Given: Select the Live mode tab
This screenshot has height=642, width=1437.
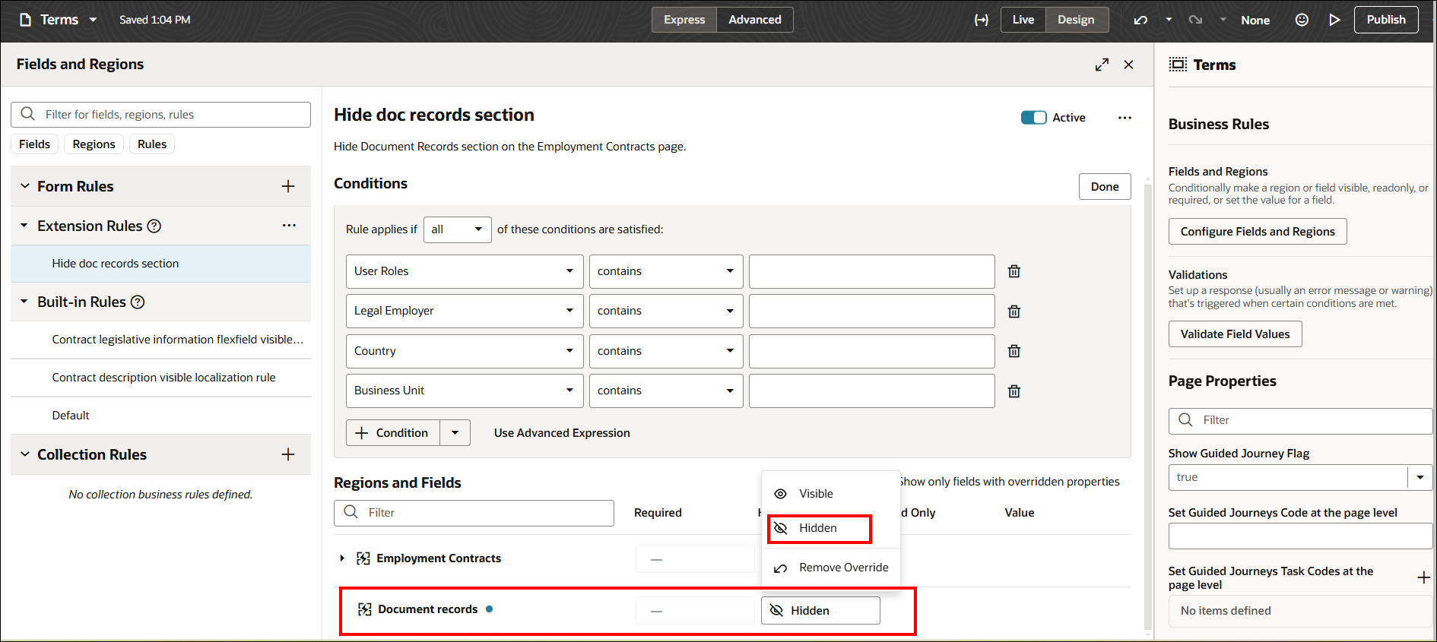Looking at the screenshot, I should click(1023, 20).
